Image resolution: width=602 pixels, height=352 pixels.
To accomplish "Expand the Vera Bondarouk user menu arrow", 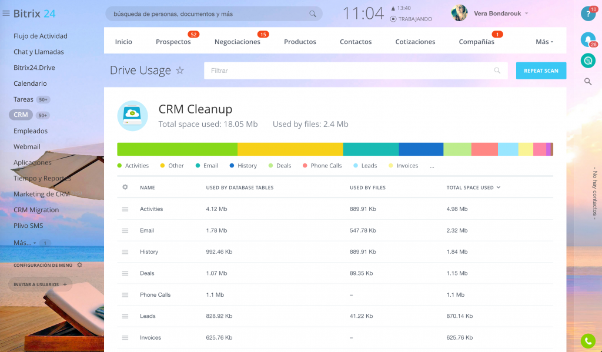I will (x=526, y=14).
